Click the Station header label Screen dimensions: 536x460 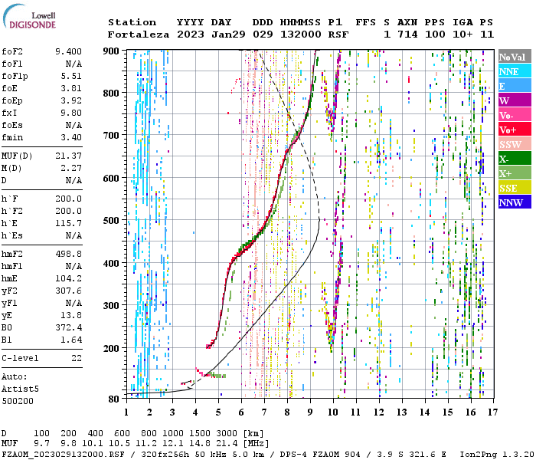tap(132, 22)
